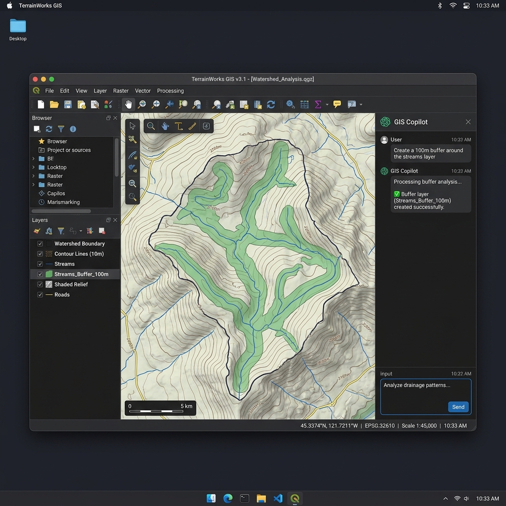The width and height of the screenshot is (506, 506).
Task: Open Layers panel expand-mode dropdown arrow
Action: pos(81,231)
